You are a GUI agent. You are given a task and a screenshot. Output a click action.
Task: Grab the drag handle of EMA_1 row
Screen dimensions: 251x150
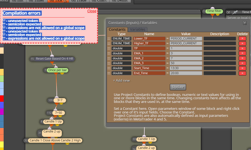pyautogui.click(x=109, y=53)
